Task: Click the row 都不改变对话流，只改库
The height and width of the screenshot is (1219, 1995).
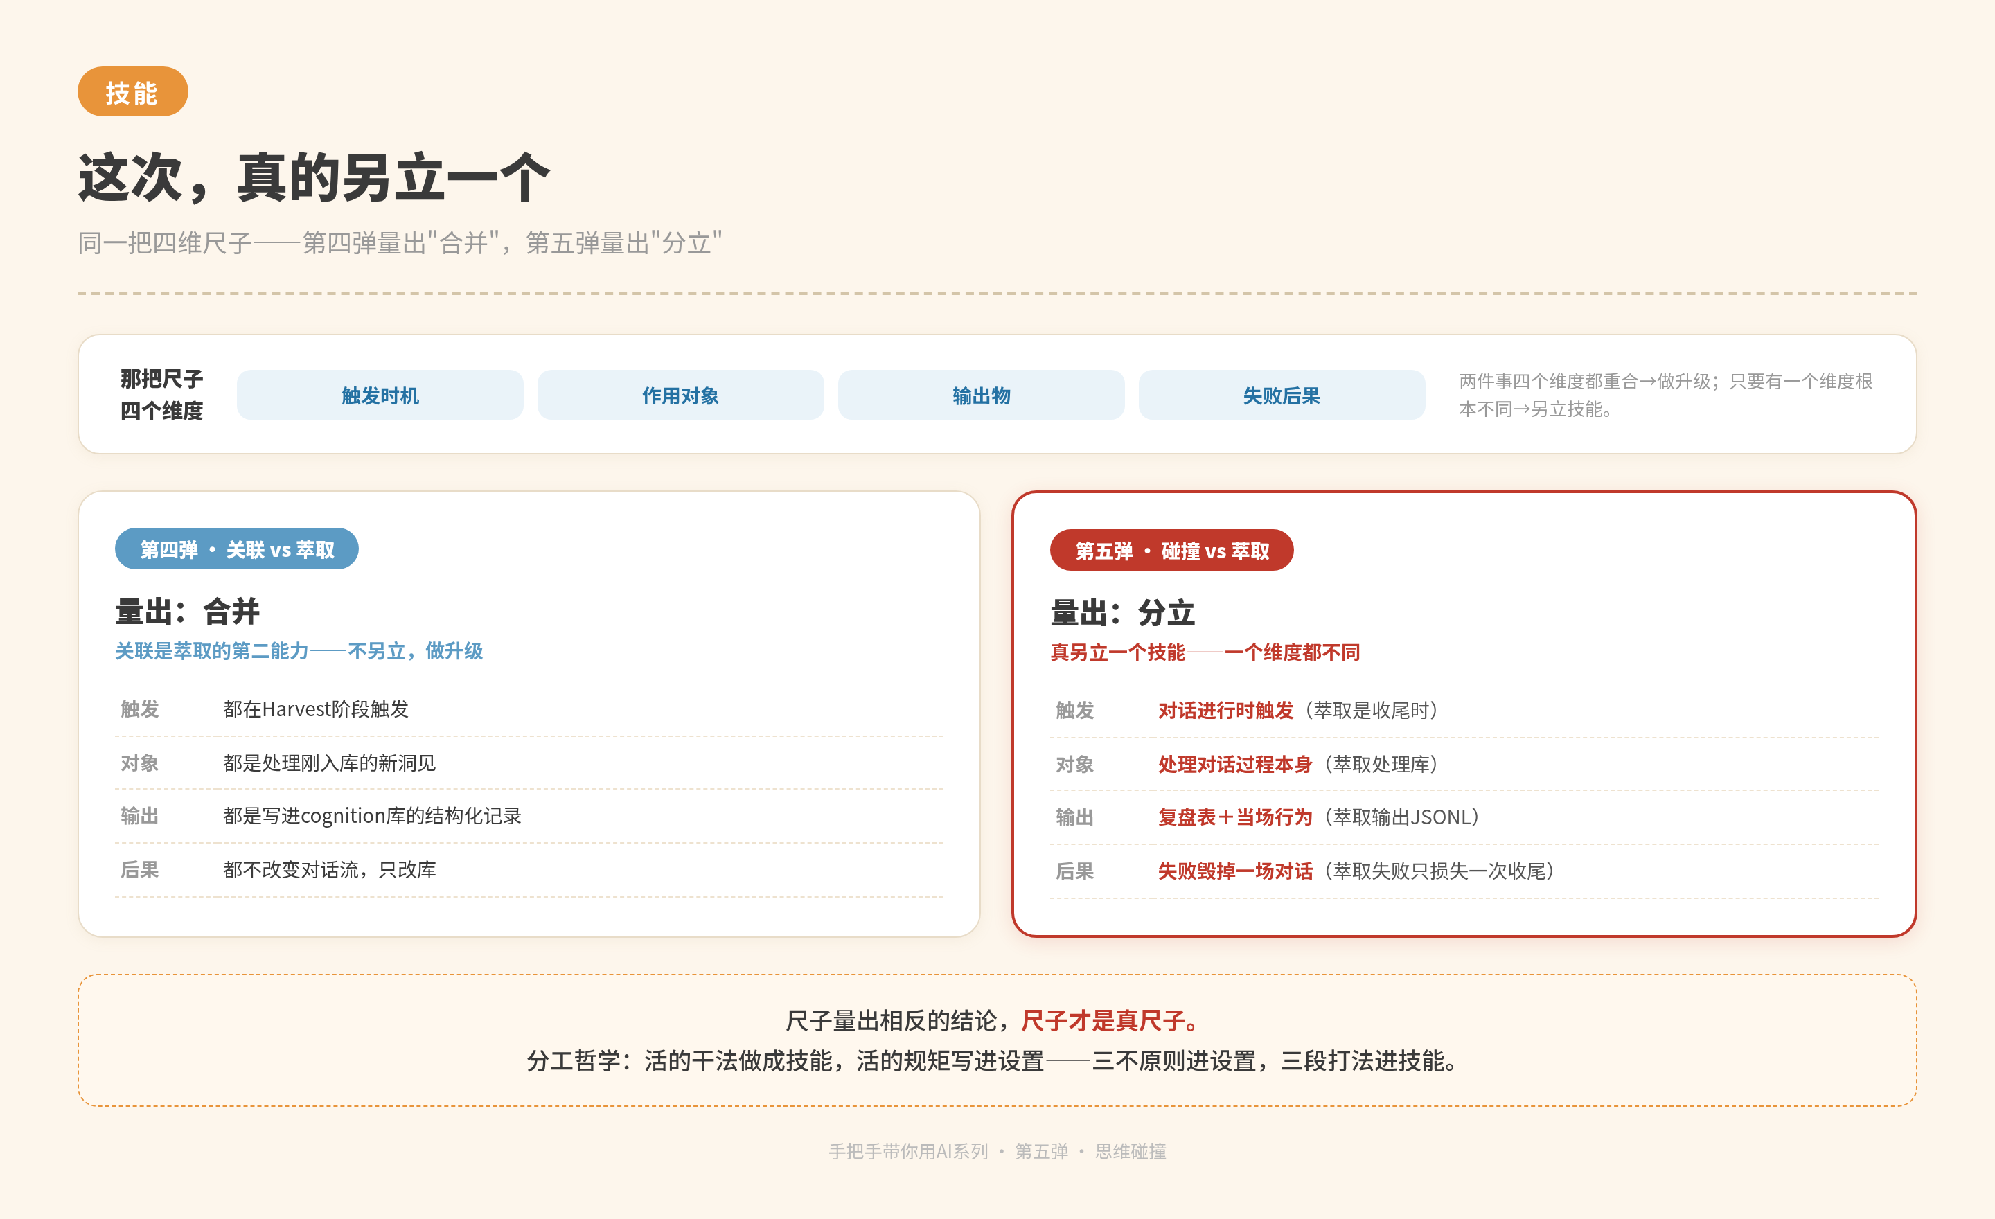Action: coord(529,870)
